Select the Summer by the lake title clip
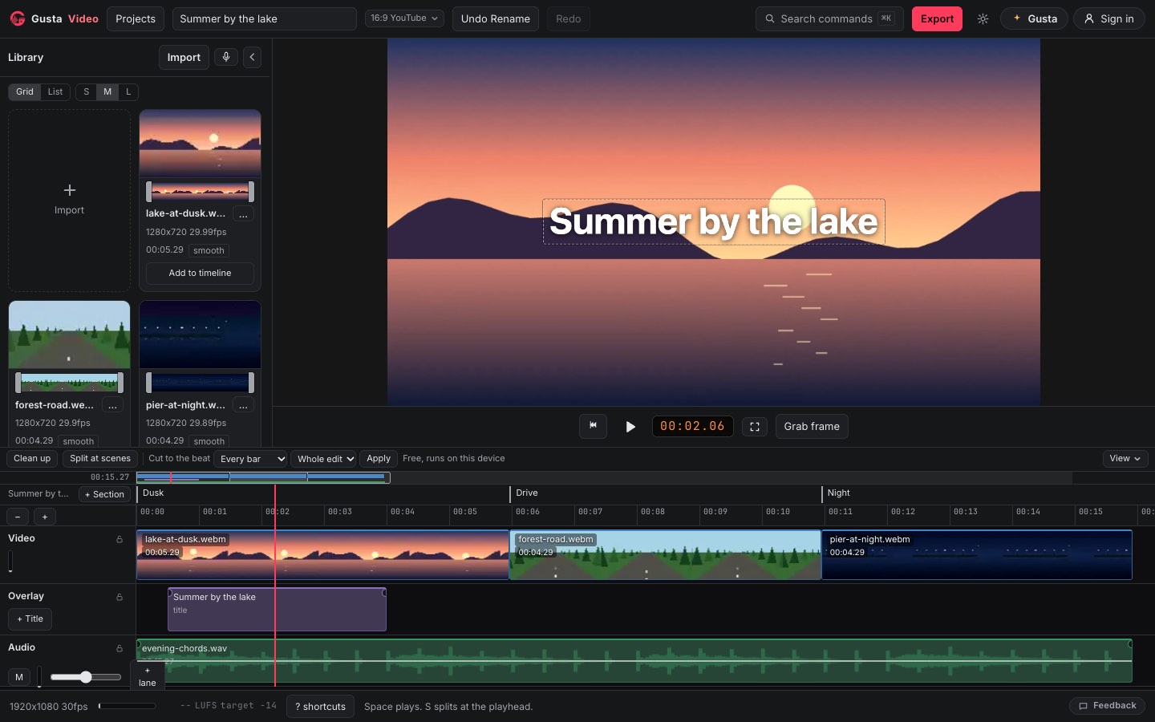Image resolution: width=1155 pixels, height=722 pixels. tap(277, 610)
